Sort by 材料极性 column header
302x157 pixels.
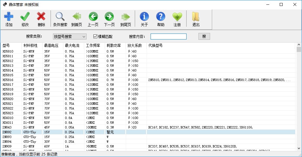[x=32, y=45]
